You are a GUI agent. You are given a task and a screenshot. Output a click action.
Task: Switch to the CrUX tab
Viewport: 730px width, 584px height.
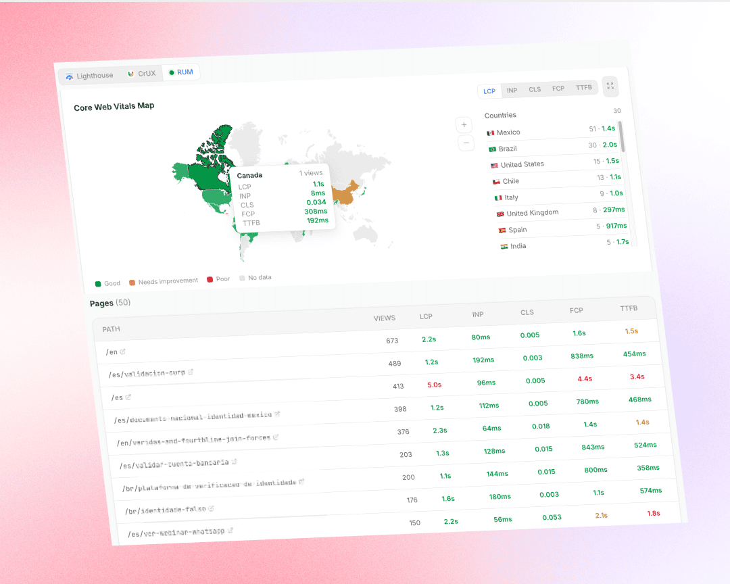point(141,74)
